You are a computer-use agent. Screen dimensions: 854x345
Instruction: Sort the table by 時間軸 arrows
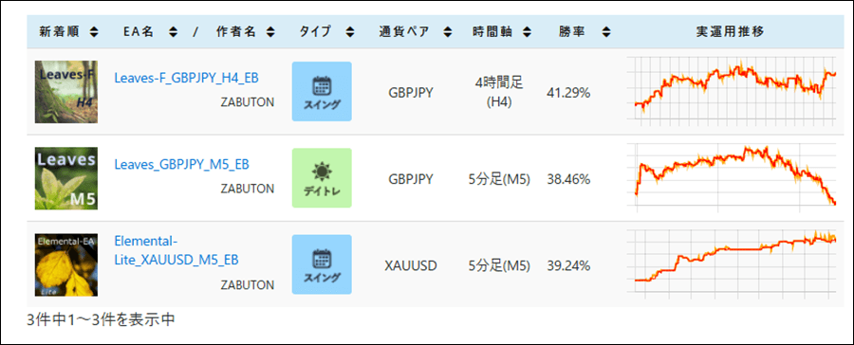coord(527,32)
